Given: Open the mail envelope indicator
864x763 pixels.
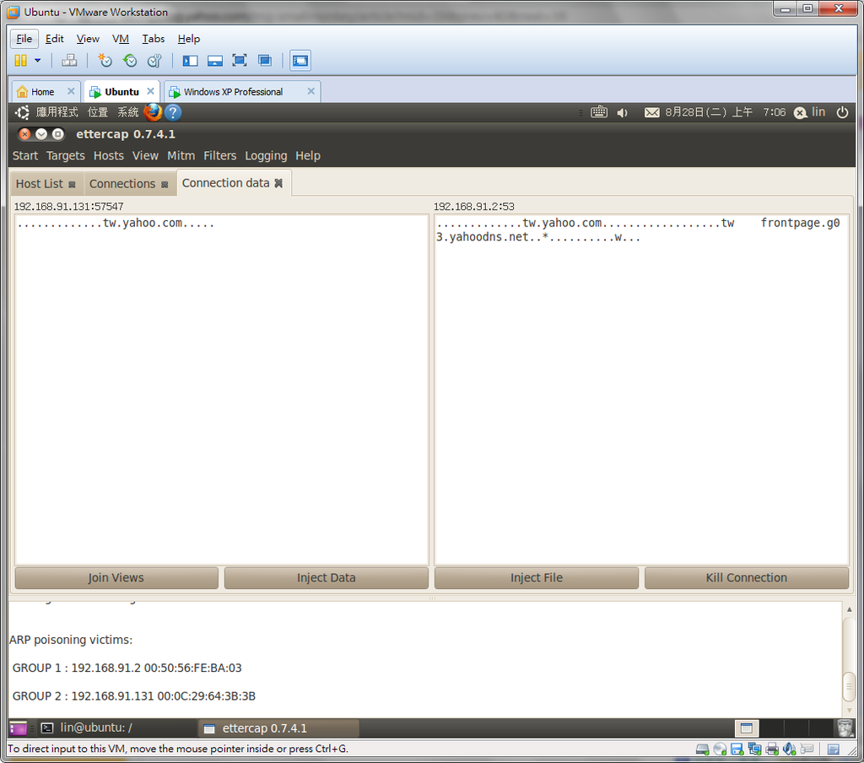Looking at the screenshot, I should point(652,112).
